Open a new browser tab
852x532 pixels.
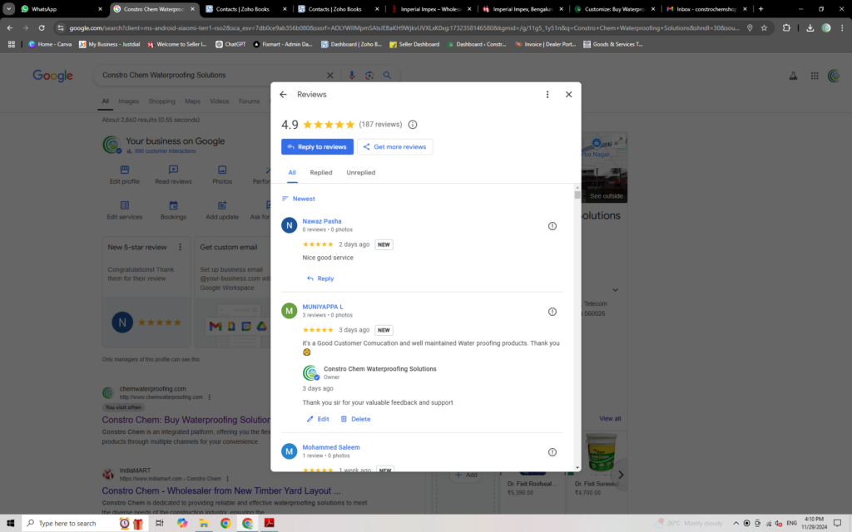[x=760, y=9]
